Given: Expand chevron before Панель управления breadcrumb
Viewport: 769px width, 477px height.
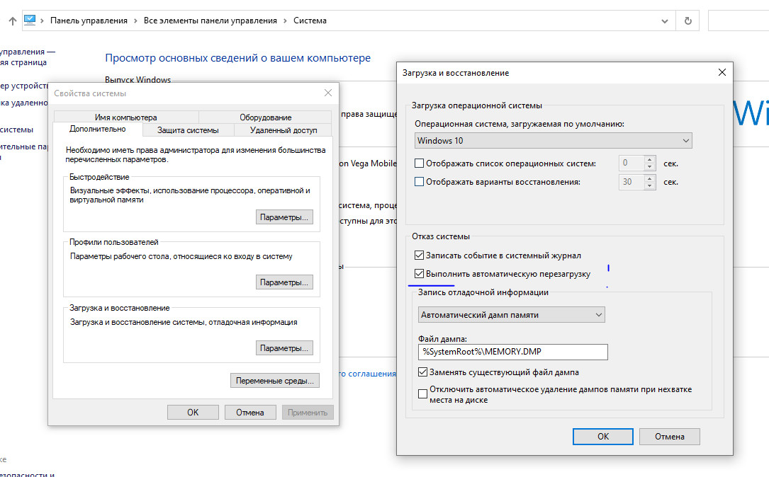Looking at the screenshot, I should pyautogui.click(x=43, y=21).
